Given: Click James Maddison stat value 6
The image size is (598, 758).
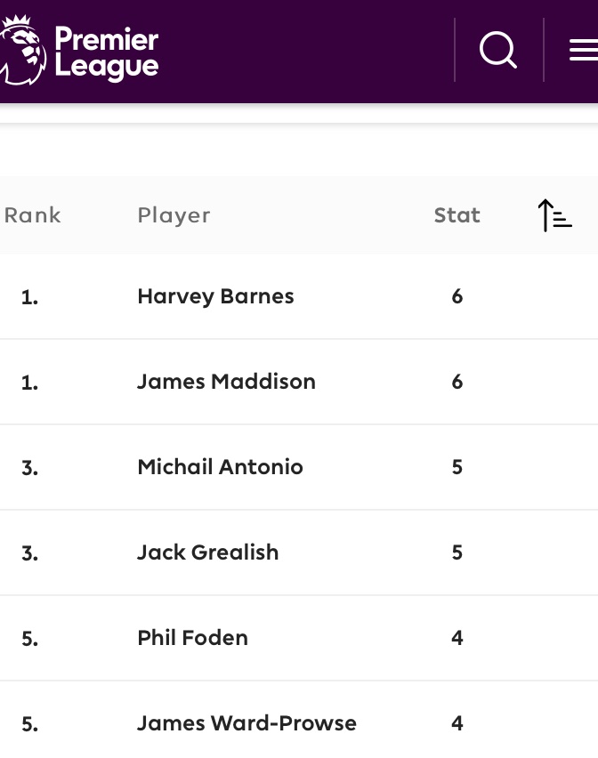Looking at the screenshot, I should point(457,382).
